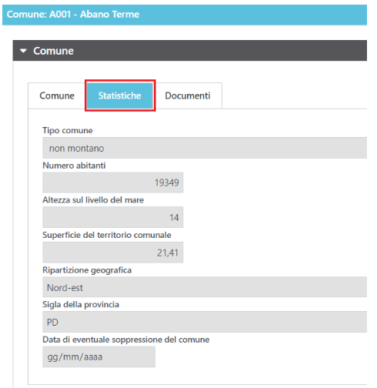Select the Altezza sul livello del mare label
This screenshot has width=377, height=388.
[93, 200]
